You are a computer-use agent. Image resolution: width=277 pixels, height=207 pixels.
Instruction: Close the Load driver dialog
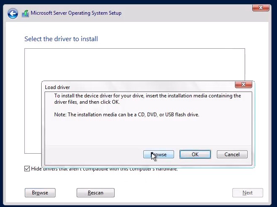click(243, 84)
